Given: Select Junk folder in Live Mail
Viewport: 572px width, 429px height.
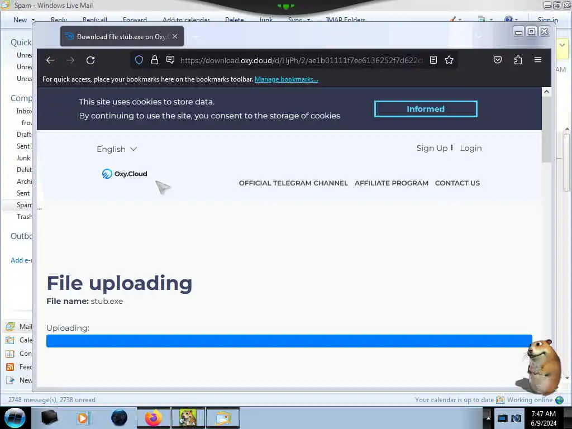Looking at the screenshot, I should 23,158.
